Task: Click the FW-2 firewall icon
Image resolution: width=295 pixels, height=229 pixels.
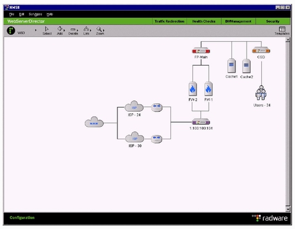Action: click(192, 89)
